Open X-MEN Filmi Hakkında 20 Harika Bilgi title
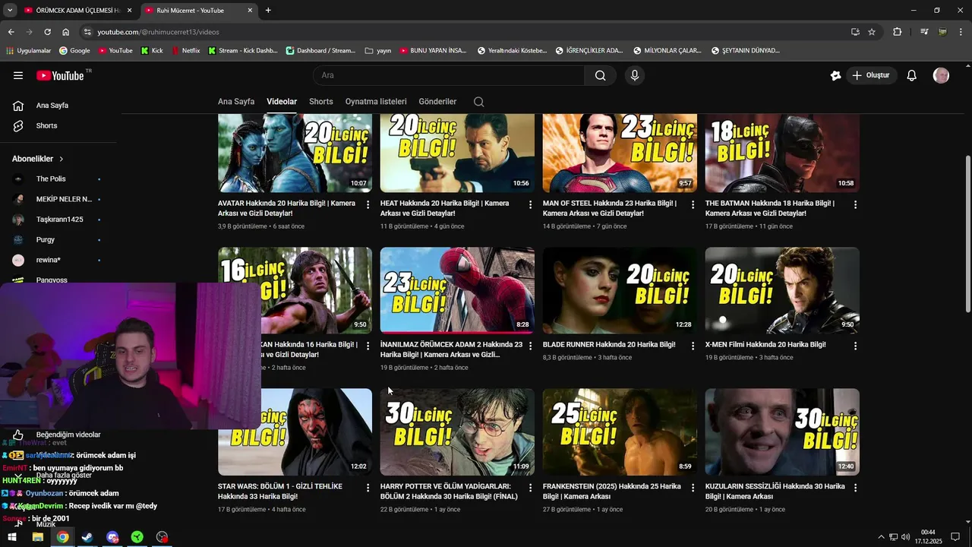 pos(765,345)
